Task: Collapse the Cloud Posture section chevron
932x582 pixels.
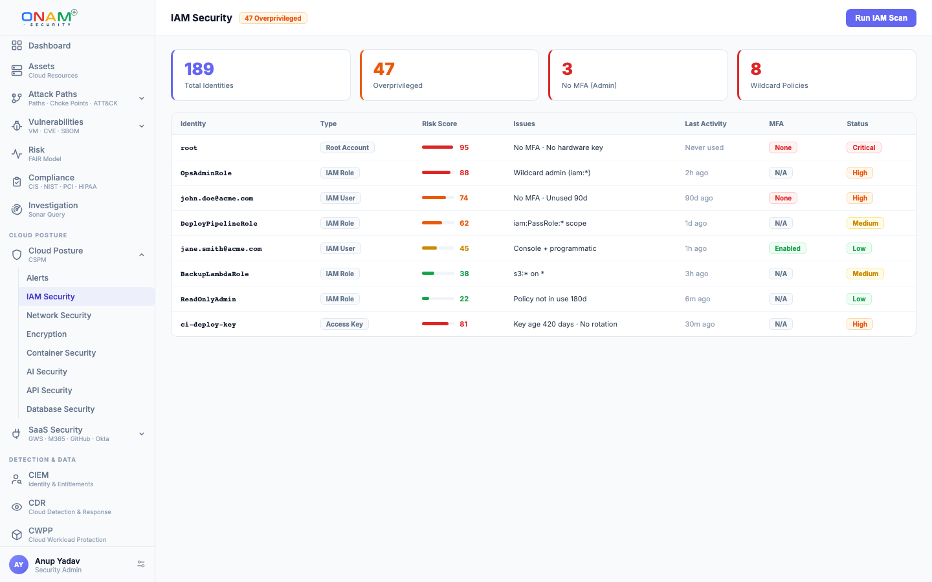Action: tap(142, 255)
